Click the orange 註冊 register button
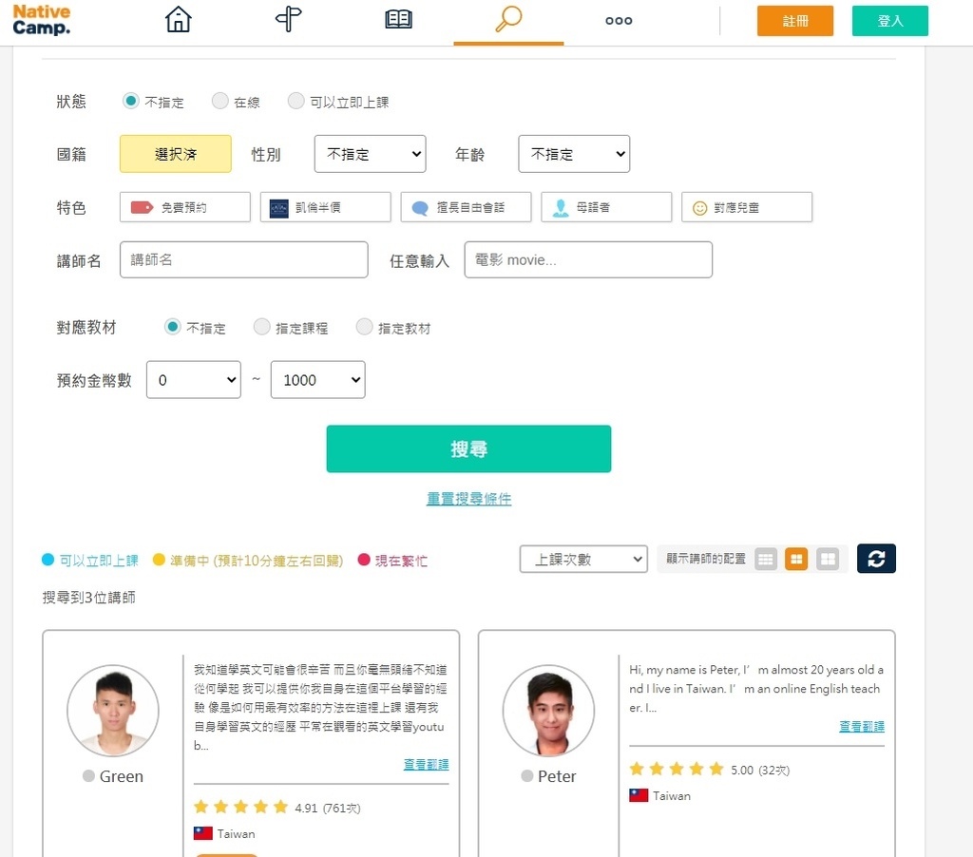Screen dimensions: 973x857 click(795, 21)
